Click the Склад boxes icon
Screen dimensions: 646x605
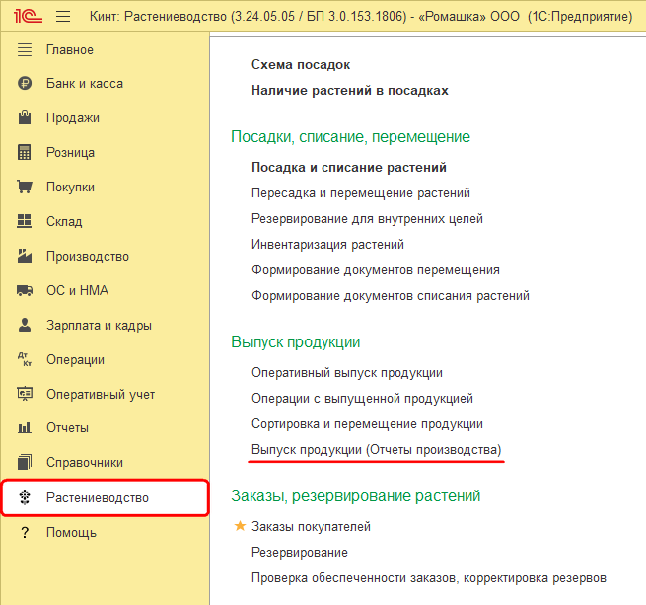(25, 221)
